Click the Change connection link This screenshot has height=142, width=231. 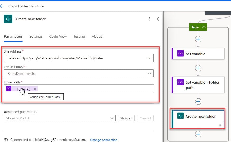[104, 140]
